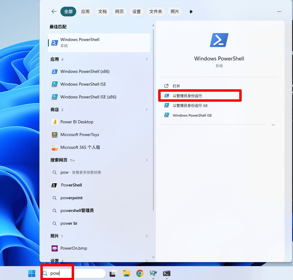This screenshot has width=293, height=280.
Task: Expand the 商店 results section
Action: click(147, 110)
